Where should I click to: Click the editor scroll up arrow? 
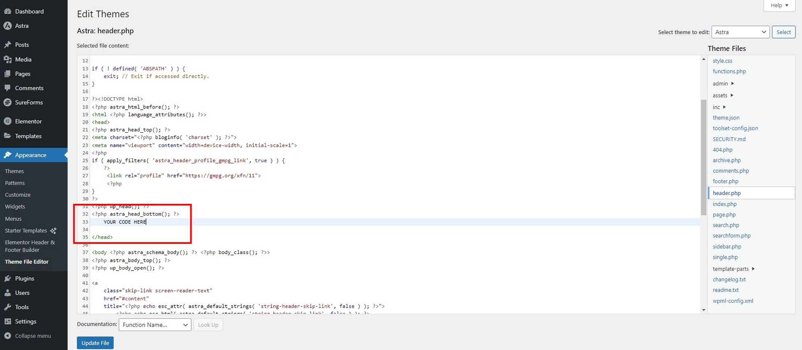click(703, 60)
